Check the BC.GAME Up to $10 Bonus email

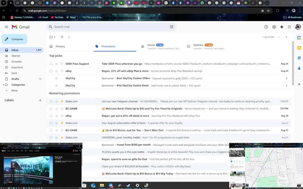51,130
